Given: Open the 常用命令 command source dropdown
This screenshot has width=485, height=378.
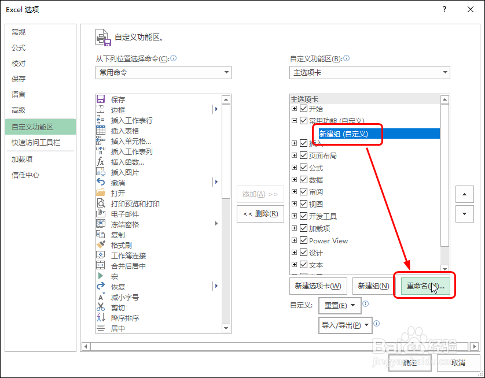Looking at the screenshot, I should (163, 73).
